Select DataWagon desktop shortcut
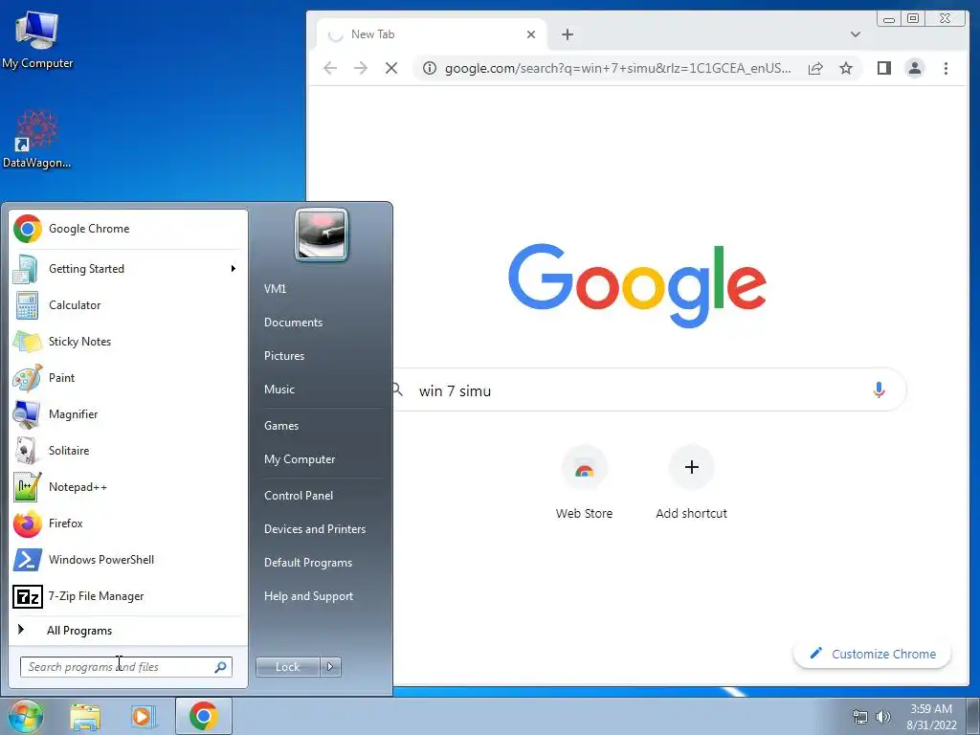The width and height of the screenshot is (980, 735). coord(37,139)
